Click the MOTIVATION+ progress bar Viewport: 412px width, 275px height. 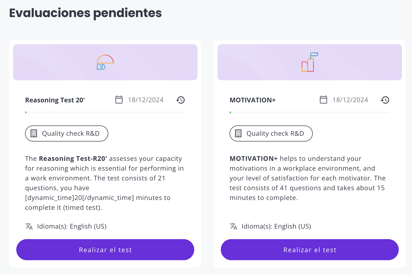pos(310,112)
